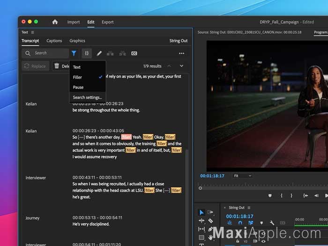Image resolution: width=328 pixels, height=246 pixels.
Task: Add Marker in program monitor controls
Action: point(270,195)
